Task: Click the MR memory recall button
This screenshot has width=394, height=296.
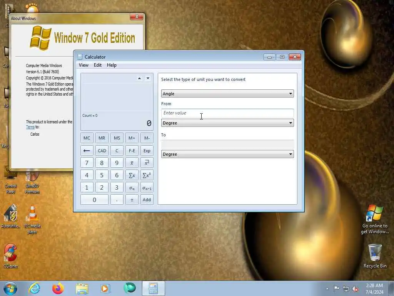Action: point(102,138)
